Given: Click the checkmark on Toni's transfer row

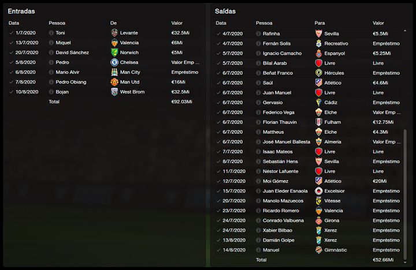Looking at the screenshot, I should (x=12, y=33).
